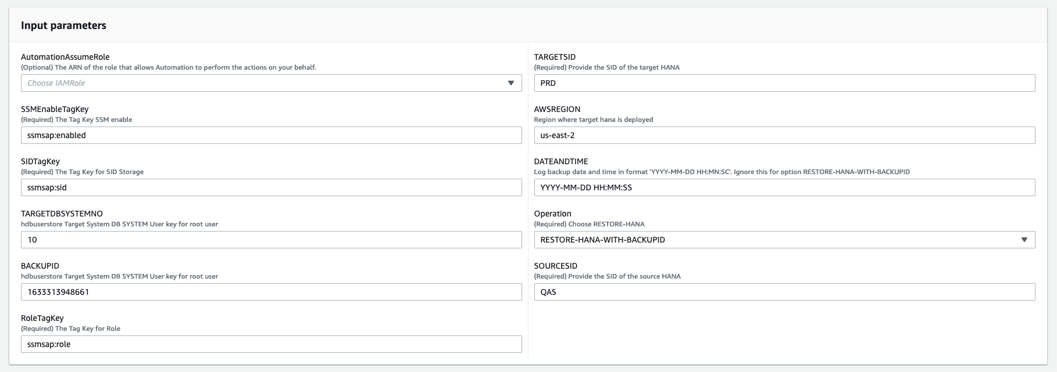The height and width of the screenshot is (372, 1057).
Task: Click the Log backup date and time format description
Action: coord(722,172)
